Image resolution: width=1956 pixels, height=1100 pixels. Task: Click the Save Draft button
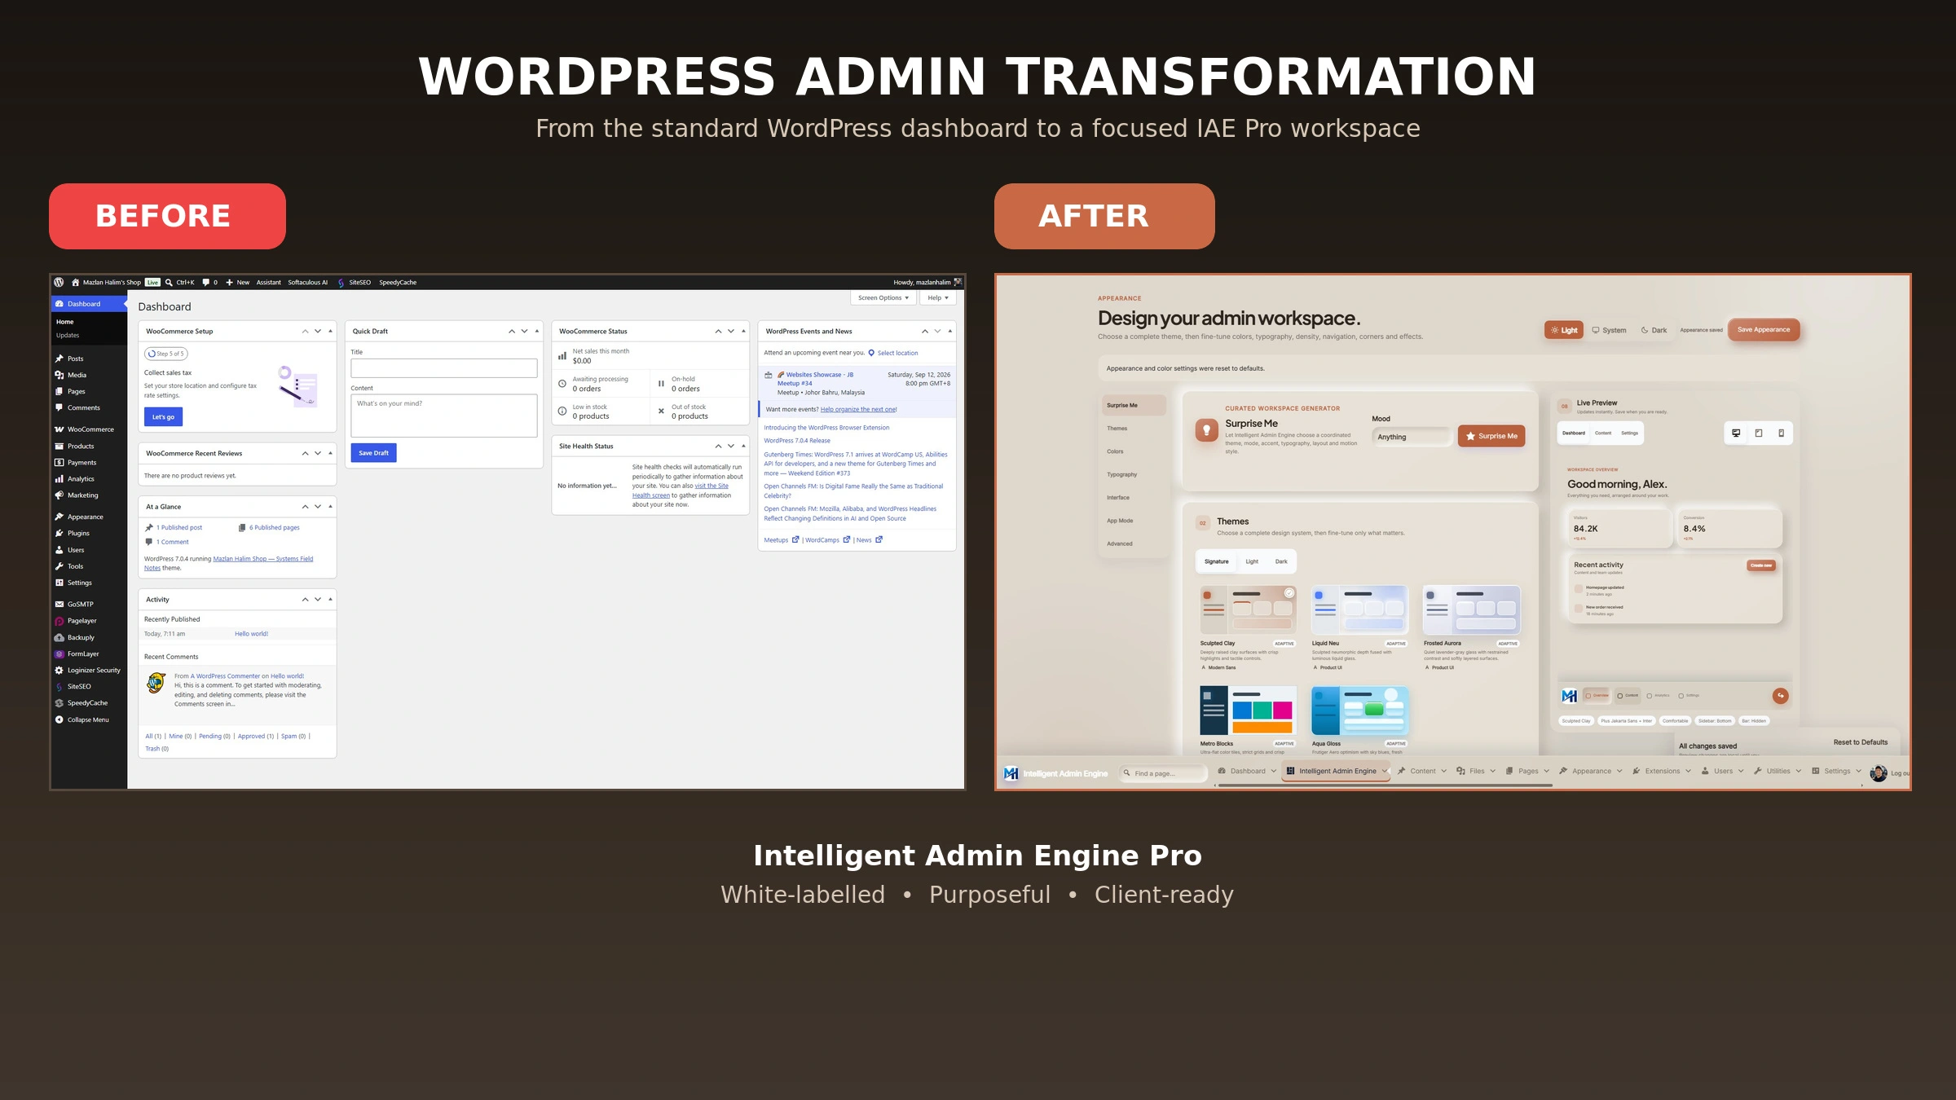[x=373, y=453]
